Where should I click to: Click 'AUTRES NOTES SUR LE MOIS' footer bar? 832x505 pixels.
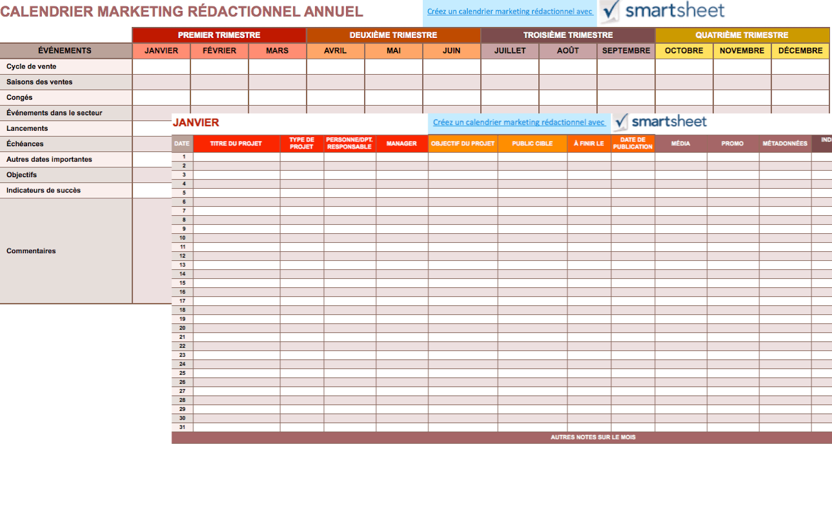(x=502, y=437)
